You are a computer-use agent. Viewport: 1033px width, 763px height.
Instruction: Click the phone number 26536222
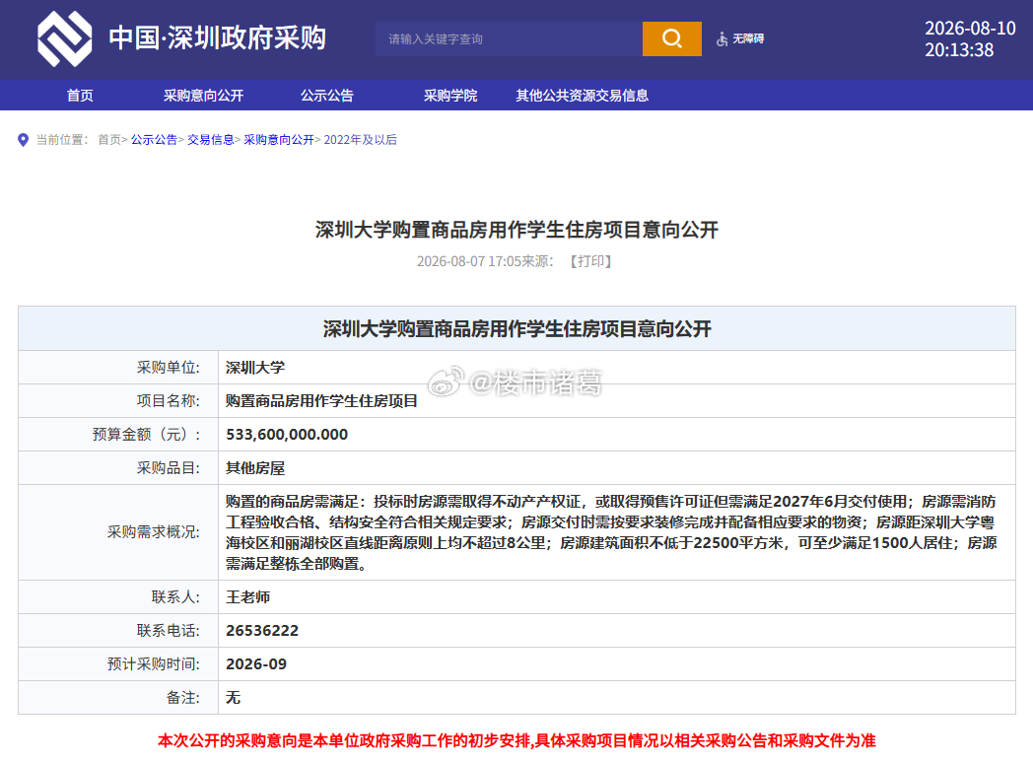262,631
